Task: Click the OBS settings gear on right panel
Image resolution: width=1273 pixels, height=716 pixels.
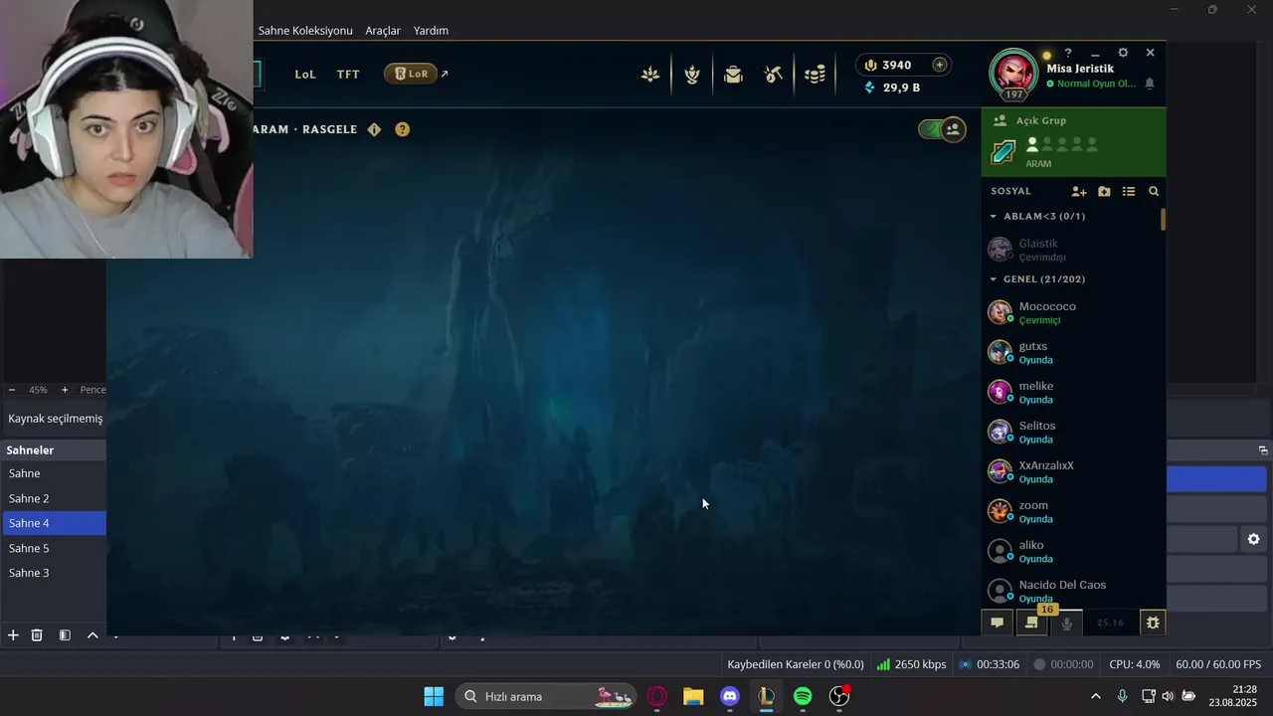Action: point(1254,539)
